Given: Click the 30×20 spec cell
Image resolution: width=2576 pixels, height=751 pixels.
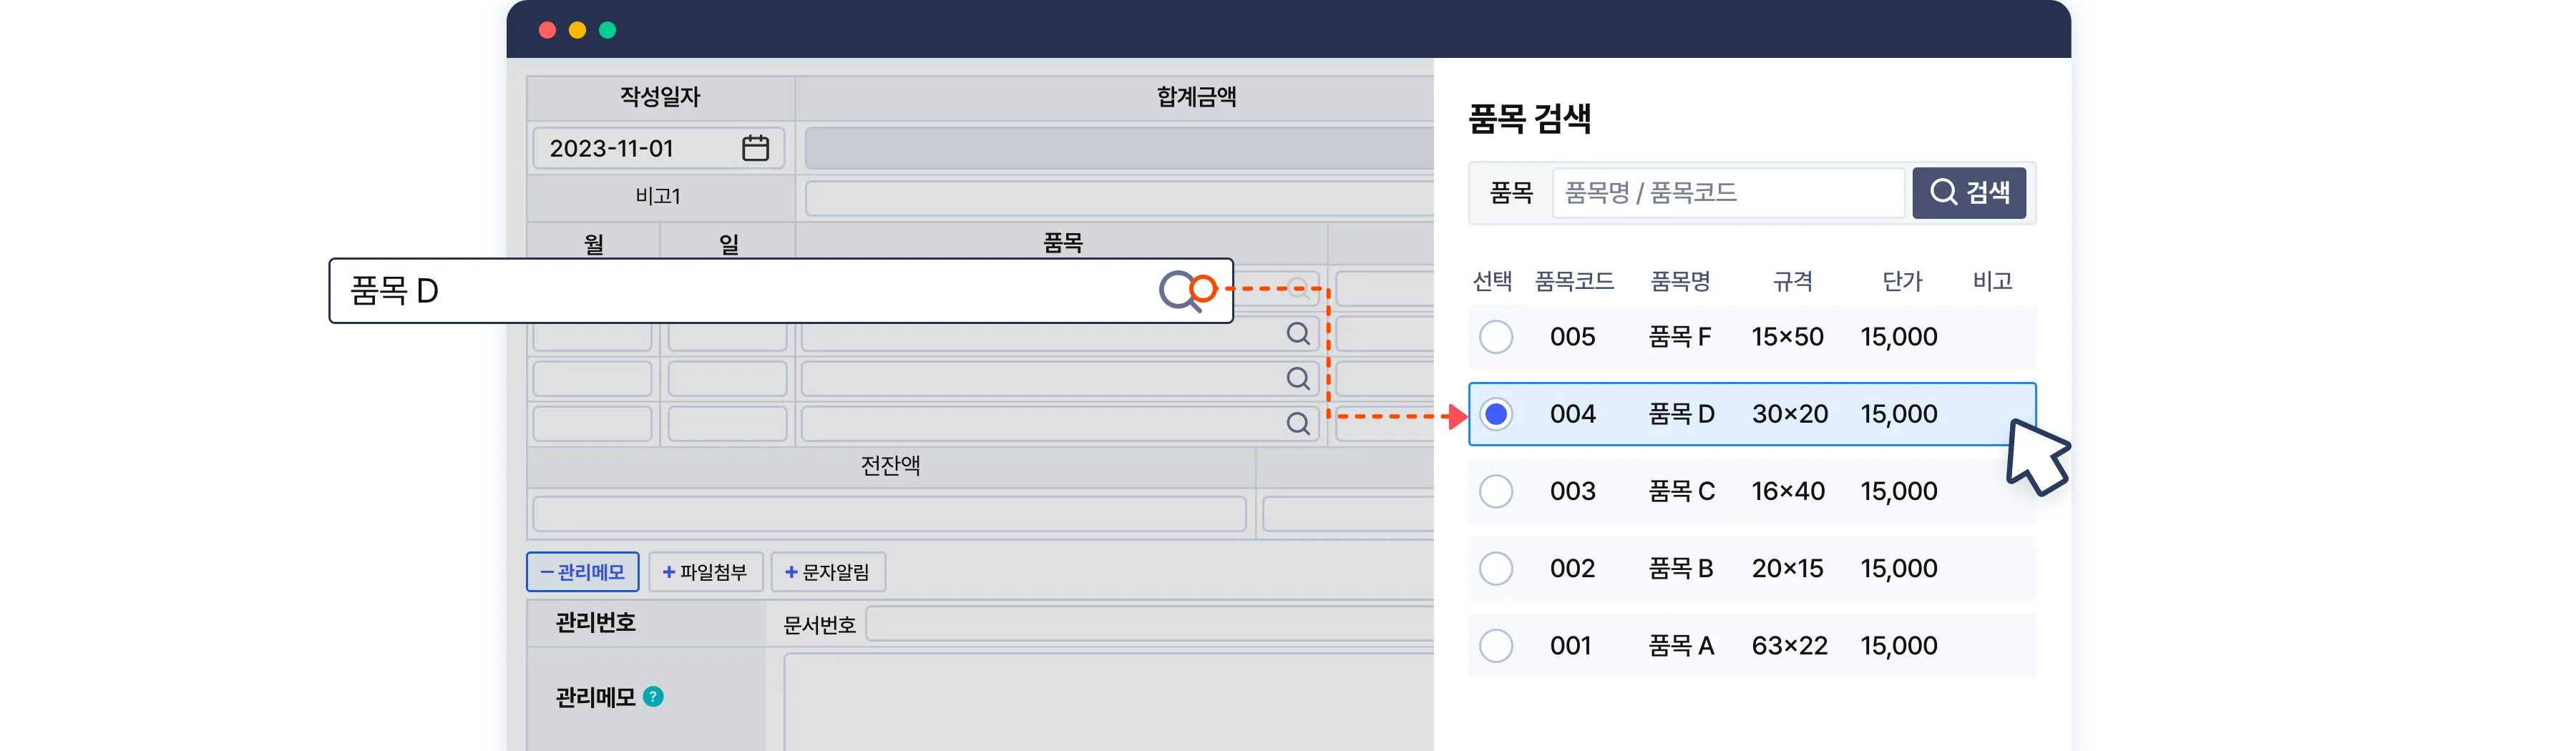Looking at the screenshot, I should tap(1789, 414).
